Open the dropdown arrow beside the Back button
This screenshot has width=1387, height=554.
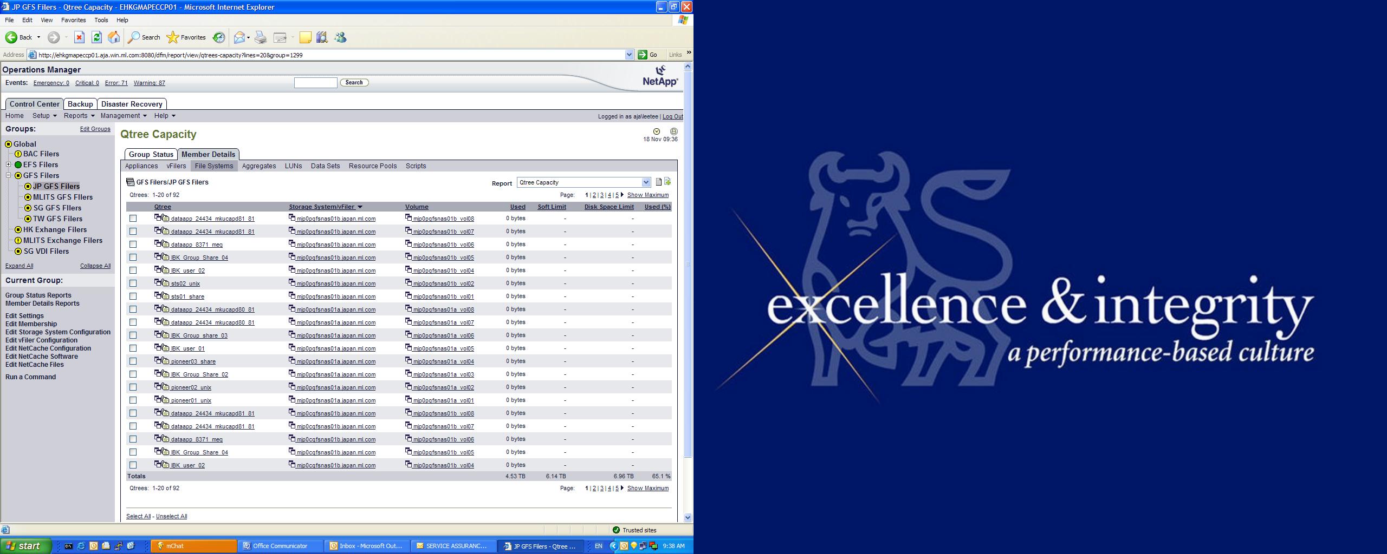[38, 37]
